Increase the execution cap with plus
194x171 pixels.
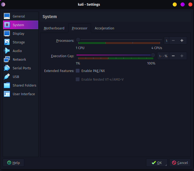click(182, 56)
